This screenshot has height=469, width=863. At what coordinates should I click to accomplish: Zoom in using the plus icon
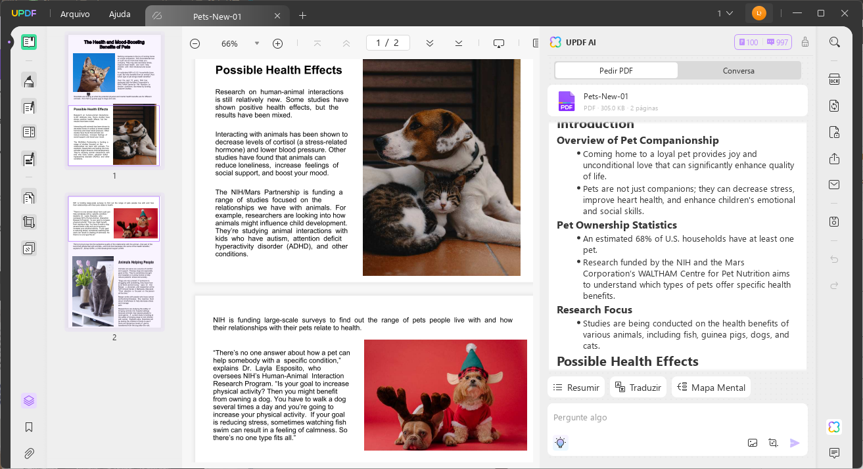(x=277, y=43)
